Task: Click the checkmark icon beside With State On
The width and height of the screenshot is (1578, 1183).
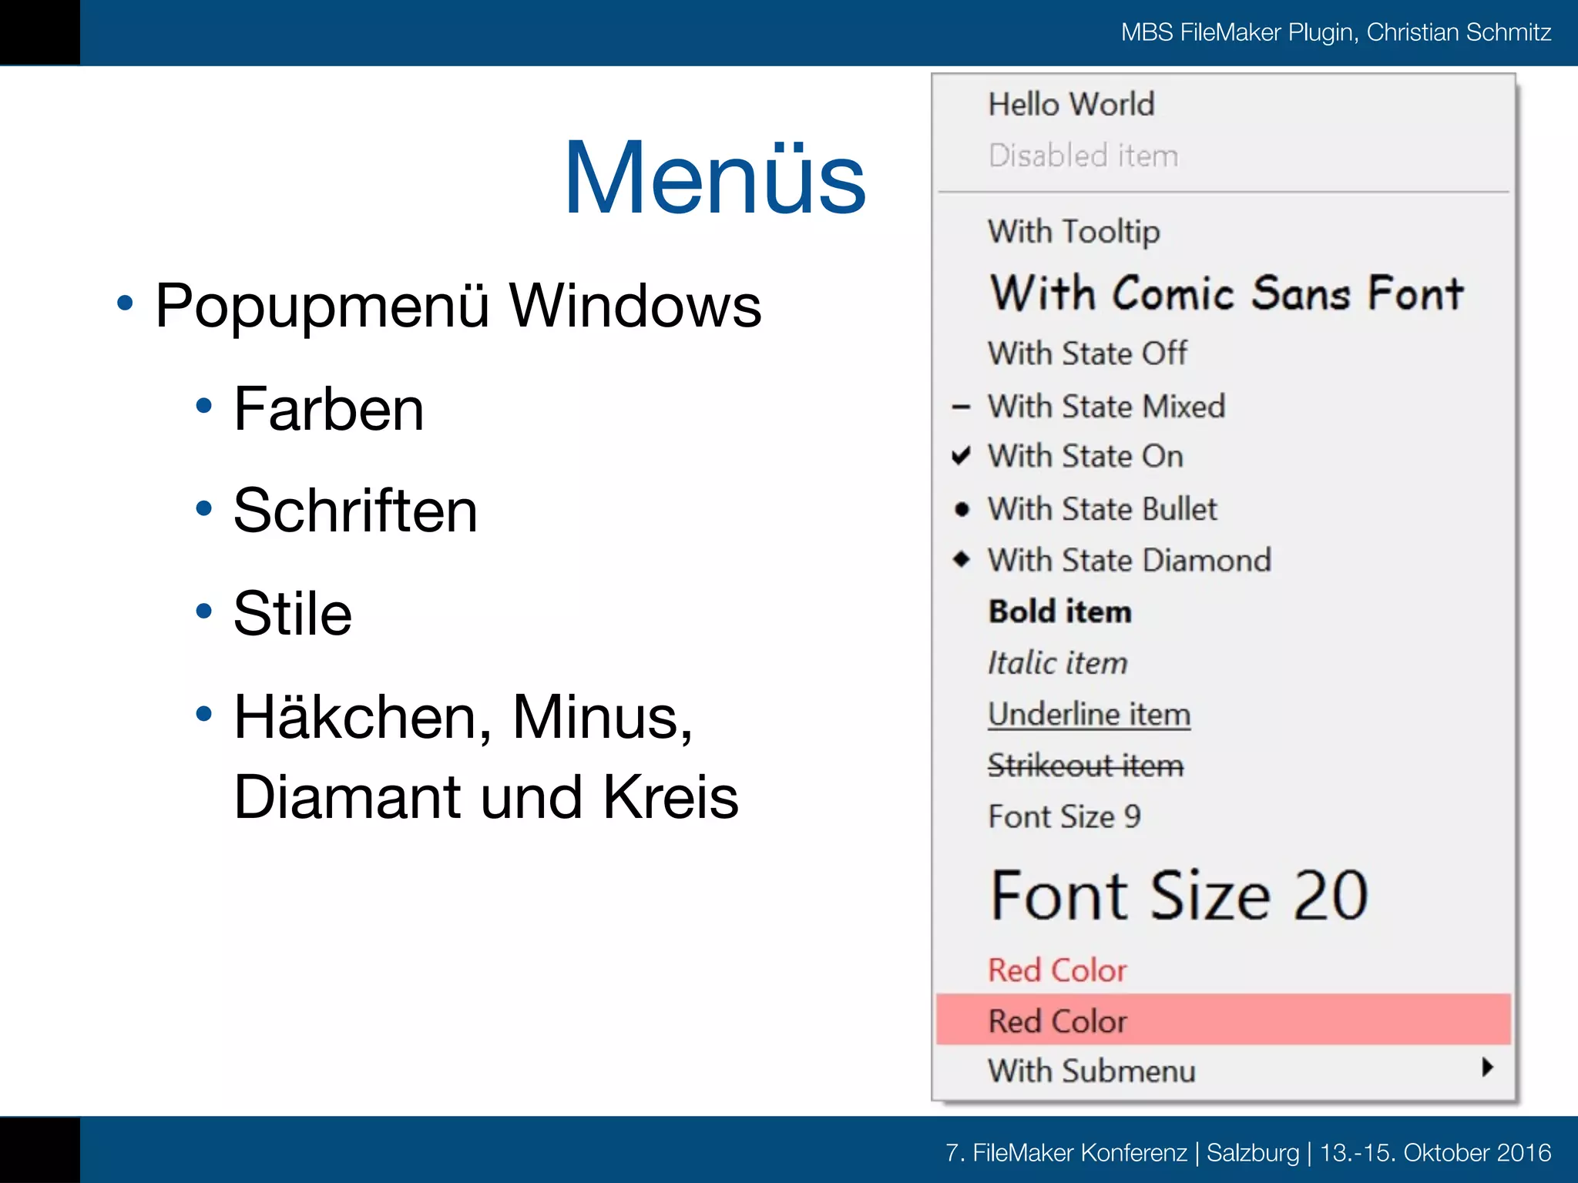Action: [x=961, y=456]
